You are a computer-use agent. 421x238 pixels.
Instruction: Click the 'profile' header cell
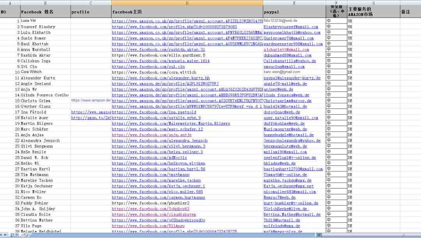pos(91,12)
